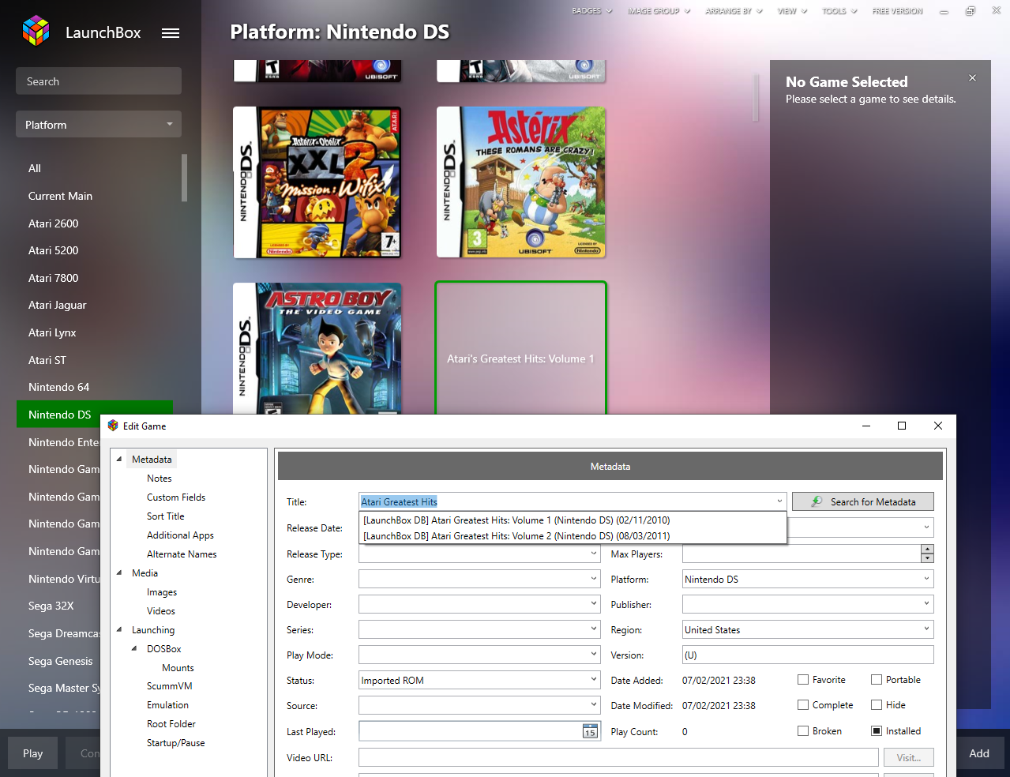The image size is (1010, 777).
Task: Increase Max Players with the up arrow
Action: pos(927,549)
